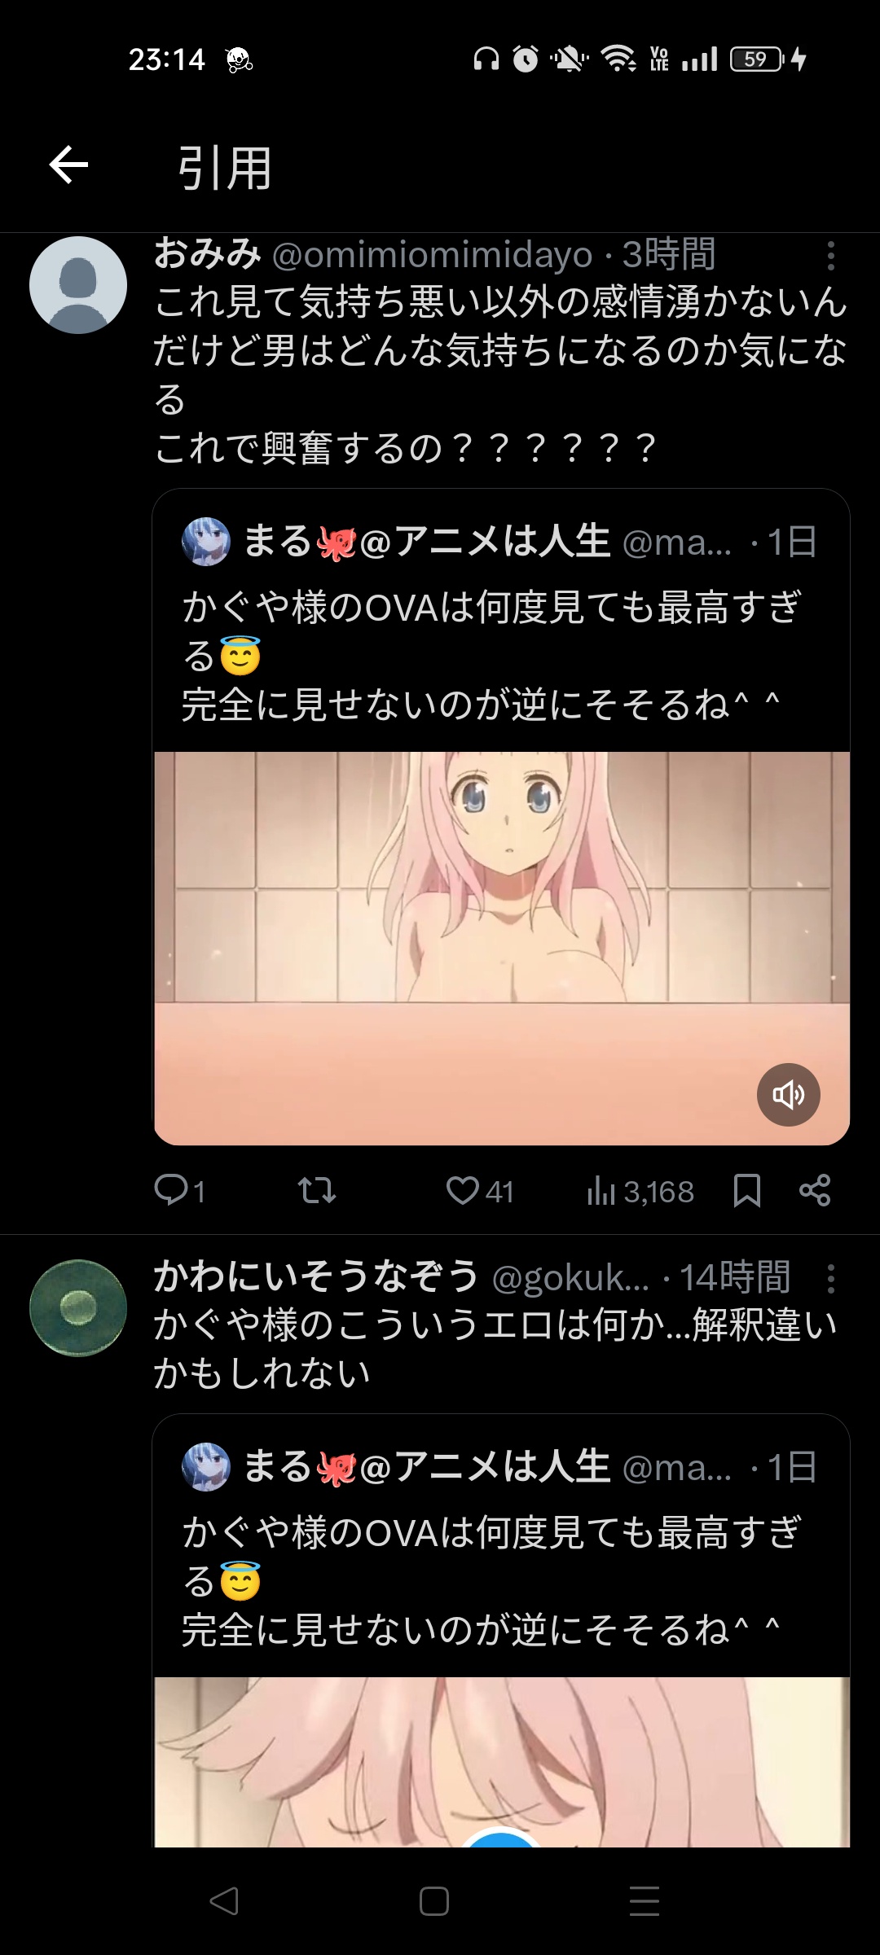Image resolution: width=880 pixels, height=1955 pixels.
Task: Tap the repost icon under おみみ's post
Action: (x=317, y=1191)
